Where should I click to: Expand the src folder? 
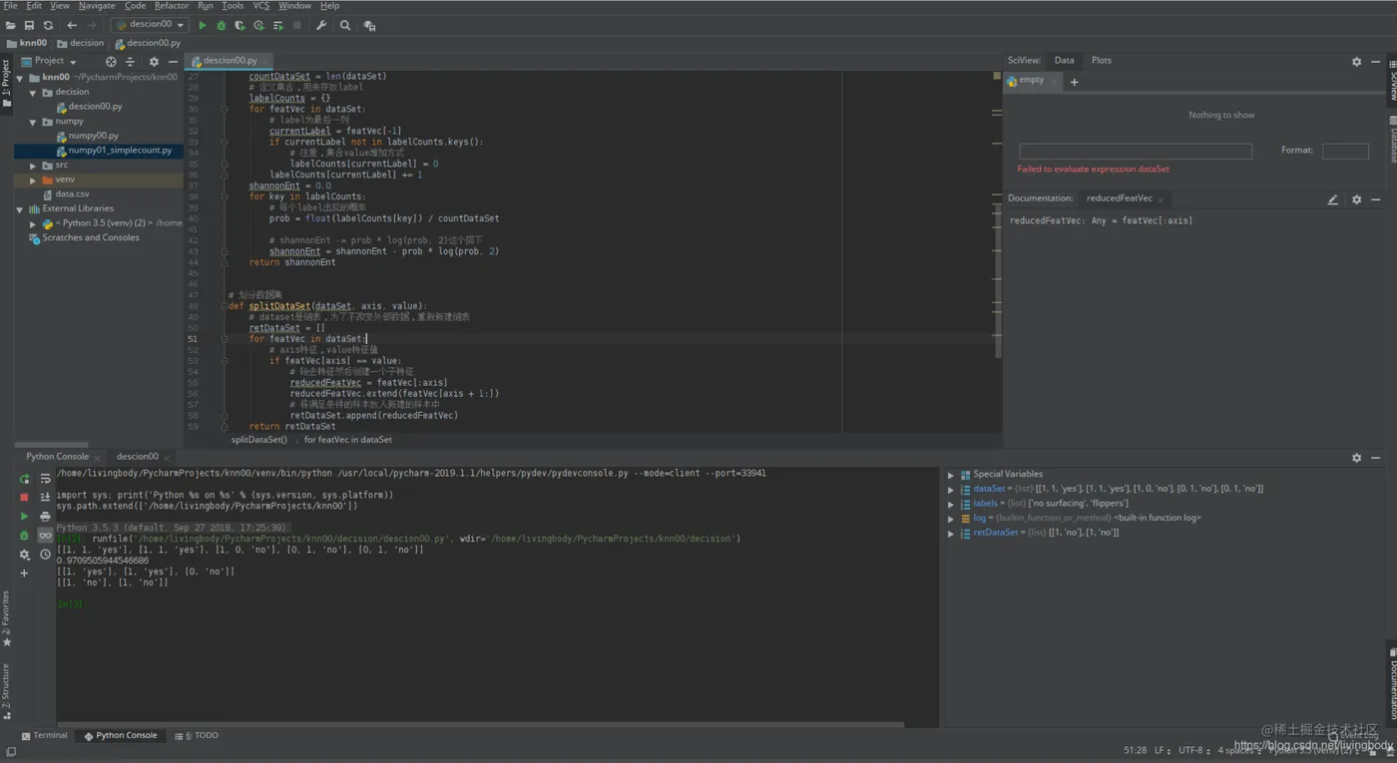(x=33, y=166)
